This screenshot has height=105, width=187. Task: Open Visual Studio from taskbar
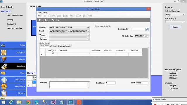coord(53,102)
